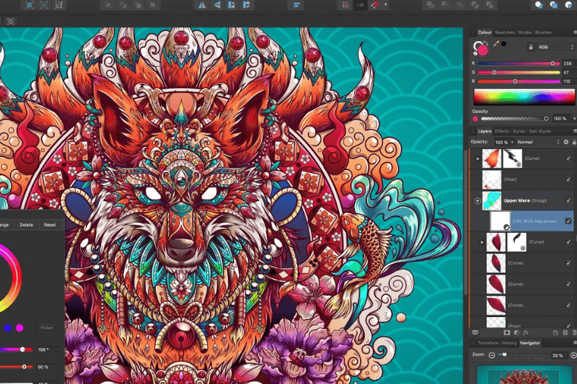Click the Navigator preview thumbnail
This screenshot has width=577, height=384.
pyautogui.click(x=524, y=375)
